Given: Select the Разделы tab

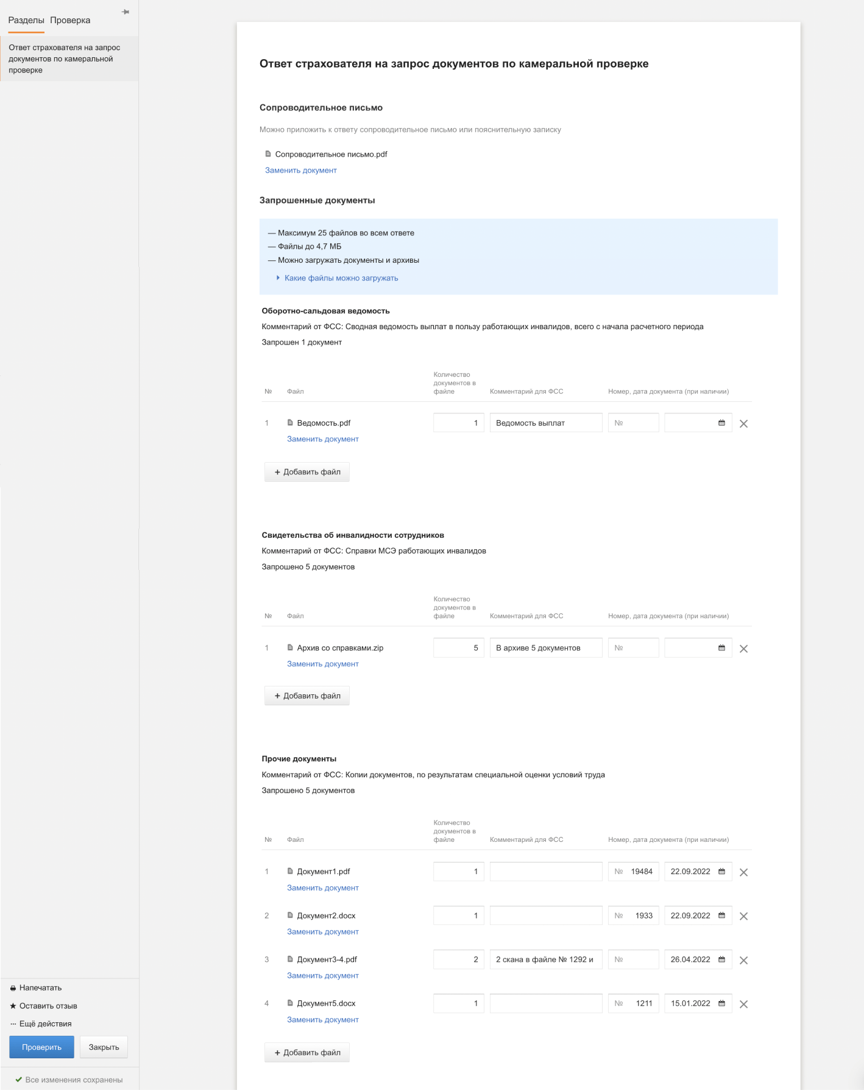Looking at the screenshot, I should [x=26, y=20].
